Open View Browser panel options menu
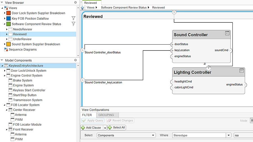Image resolution: width=253 pixels, height=142 pixels. [x=75, y=2]
